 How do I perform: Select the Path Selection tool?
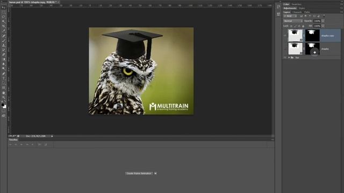point(3,83)
